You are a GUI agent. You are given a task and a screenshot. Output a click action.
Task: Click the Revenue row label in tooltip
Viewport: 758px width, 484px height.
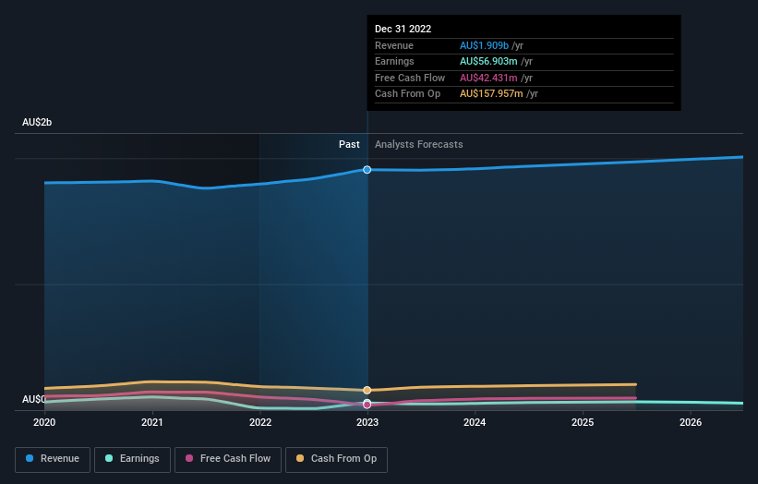394,45
